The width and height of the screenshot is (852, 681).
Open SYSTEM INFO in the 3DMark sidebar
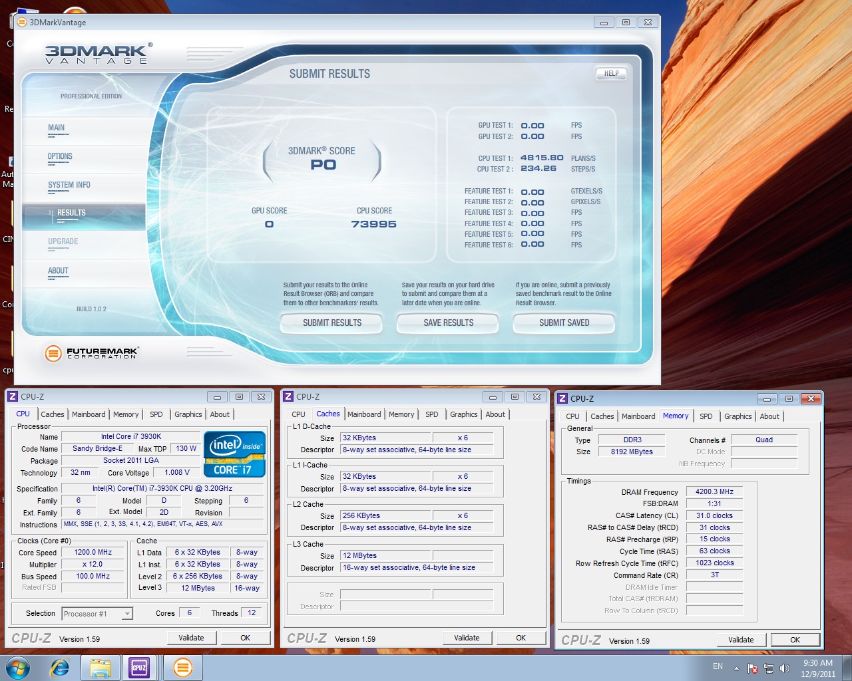(69, 185)
